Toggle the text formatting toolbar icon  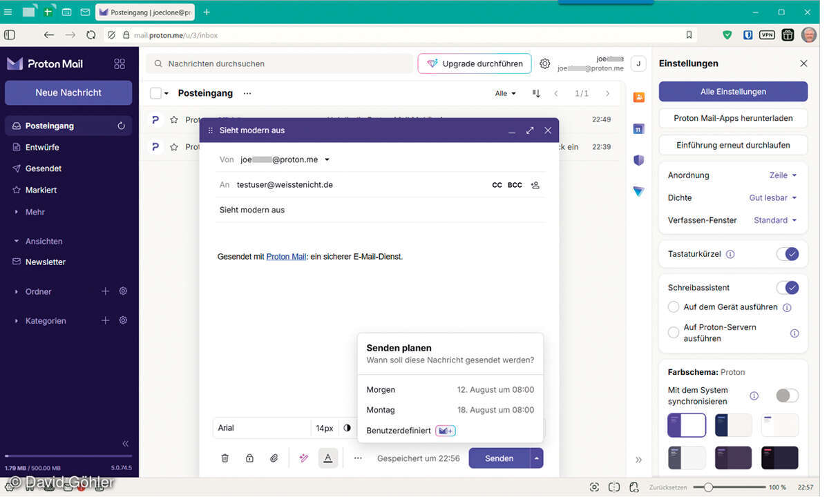click(x=328, y=458)
